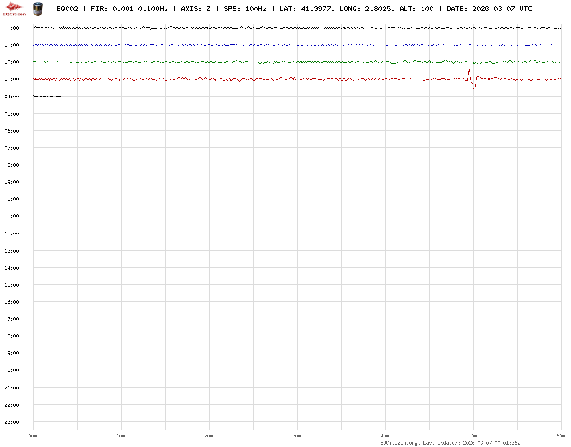Click the FIR: 0.001-0.100Hz filter text
Image resolution: width=571 pixels, height=447 pixels.
click(x=129, y=9)
